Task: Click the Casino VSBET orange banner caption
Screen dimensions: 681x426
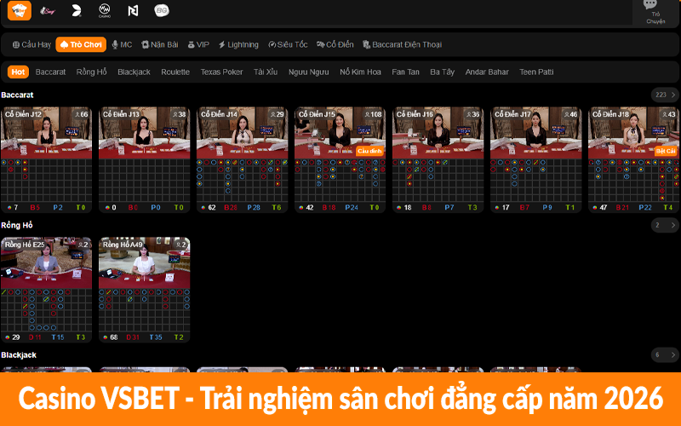Action: pyautogui.click(x=340, y=399)
